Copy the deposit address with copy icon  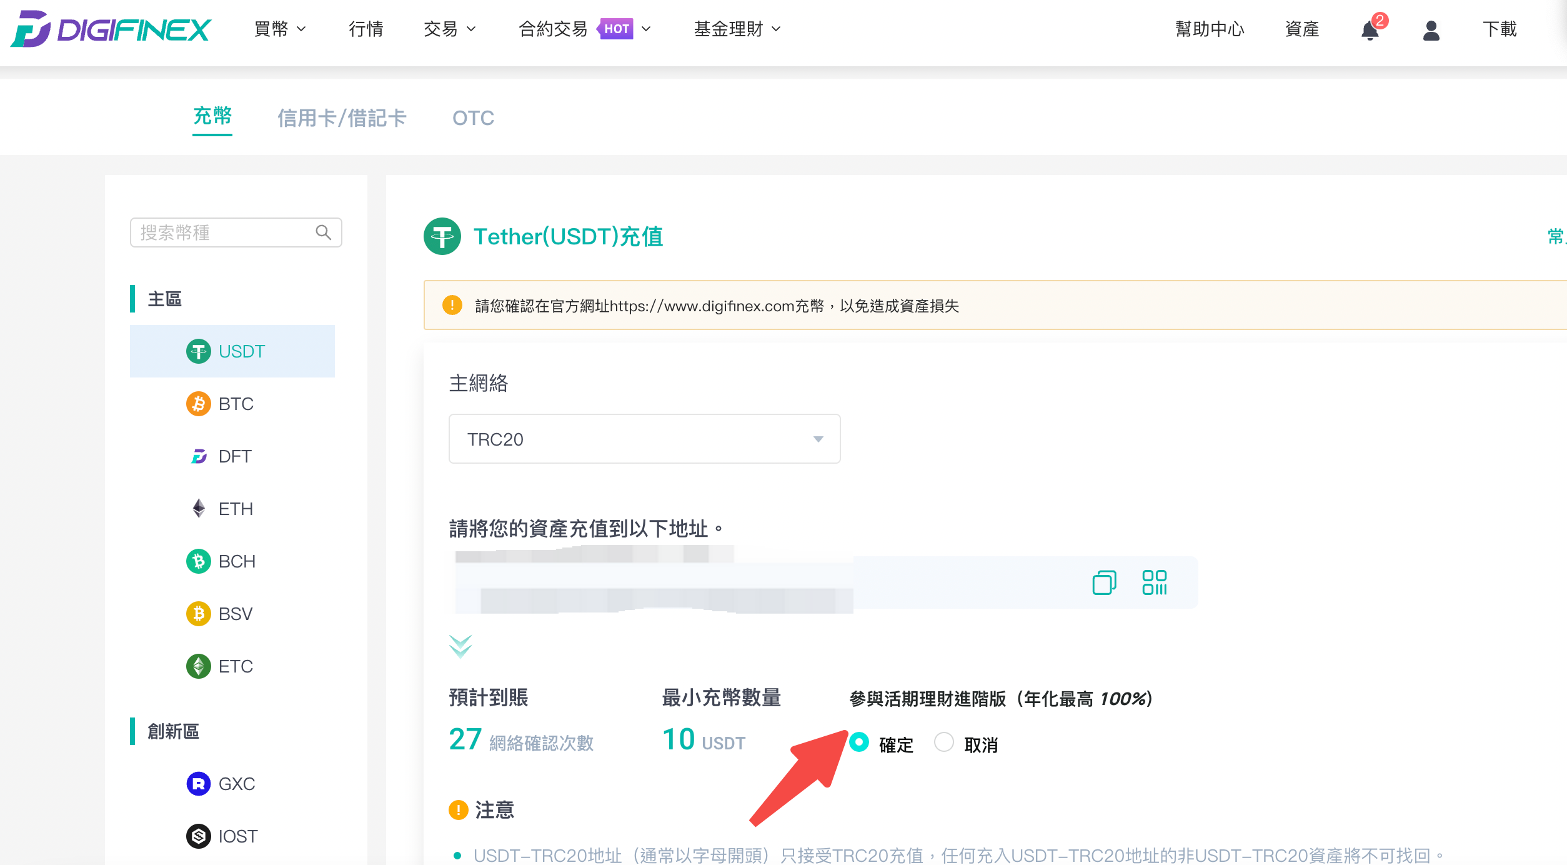tap(1104, 582)
